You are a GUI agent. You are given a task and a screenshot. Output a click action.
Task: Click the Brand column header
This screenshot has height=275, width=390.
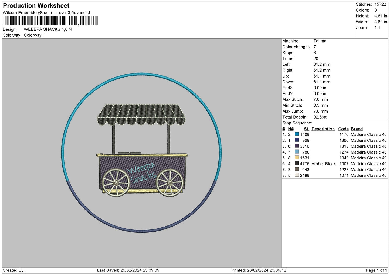[x=357, y=129]
